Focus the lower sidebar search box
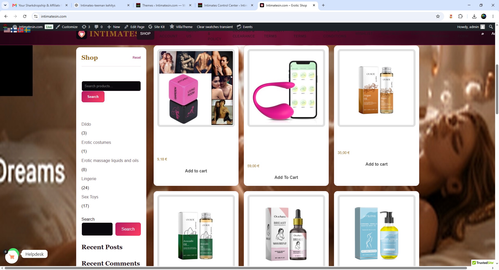Screen dimensions: 499x270 97,229
